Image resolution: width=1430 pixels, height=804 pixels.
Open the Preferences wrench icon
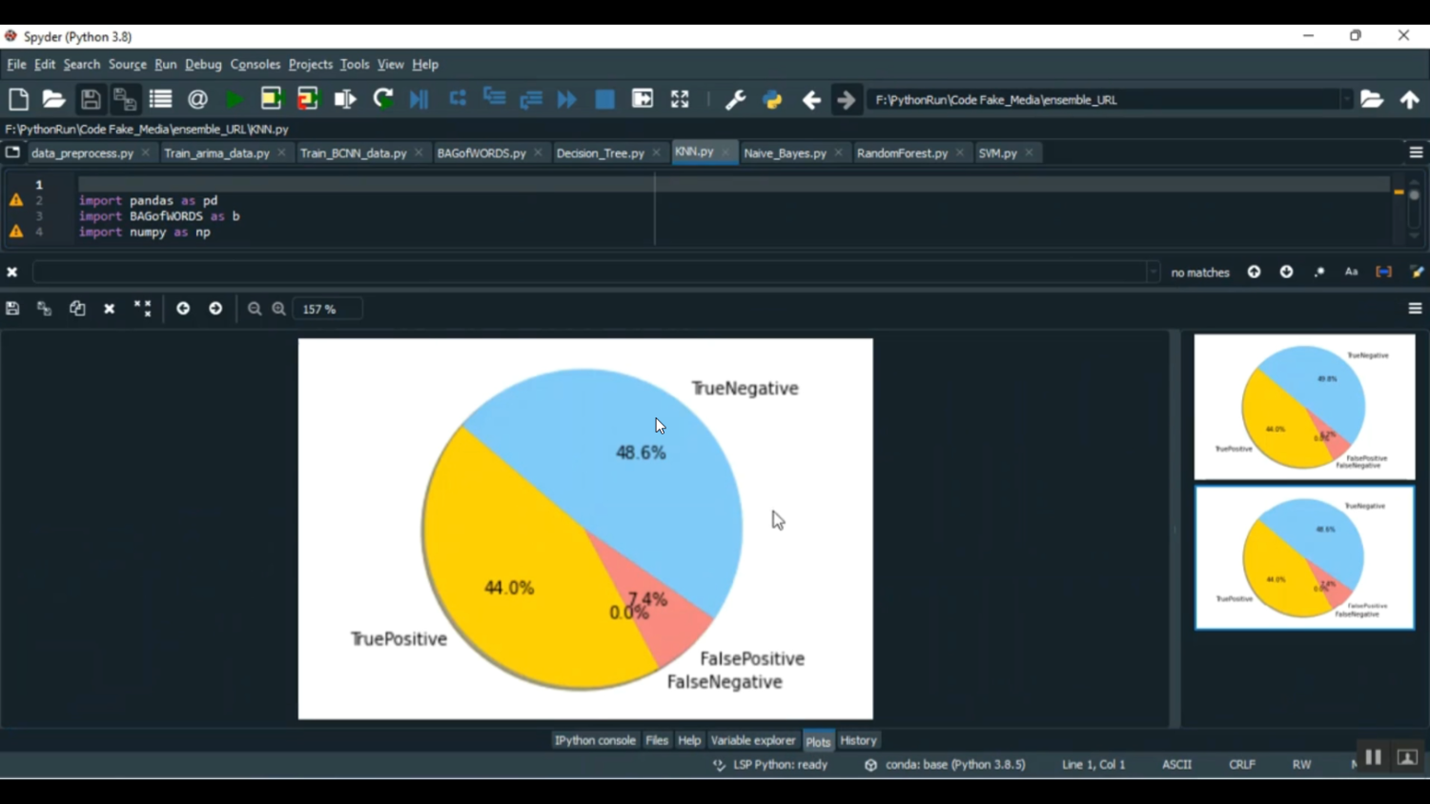[735, 99]
